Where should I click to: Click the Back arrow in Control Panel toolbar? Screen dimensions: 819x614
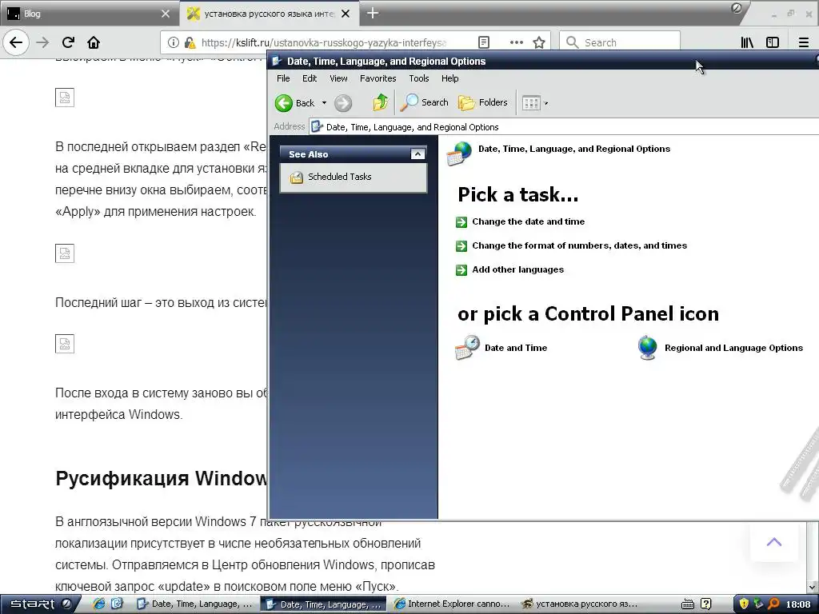pos(284,103)
